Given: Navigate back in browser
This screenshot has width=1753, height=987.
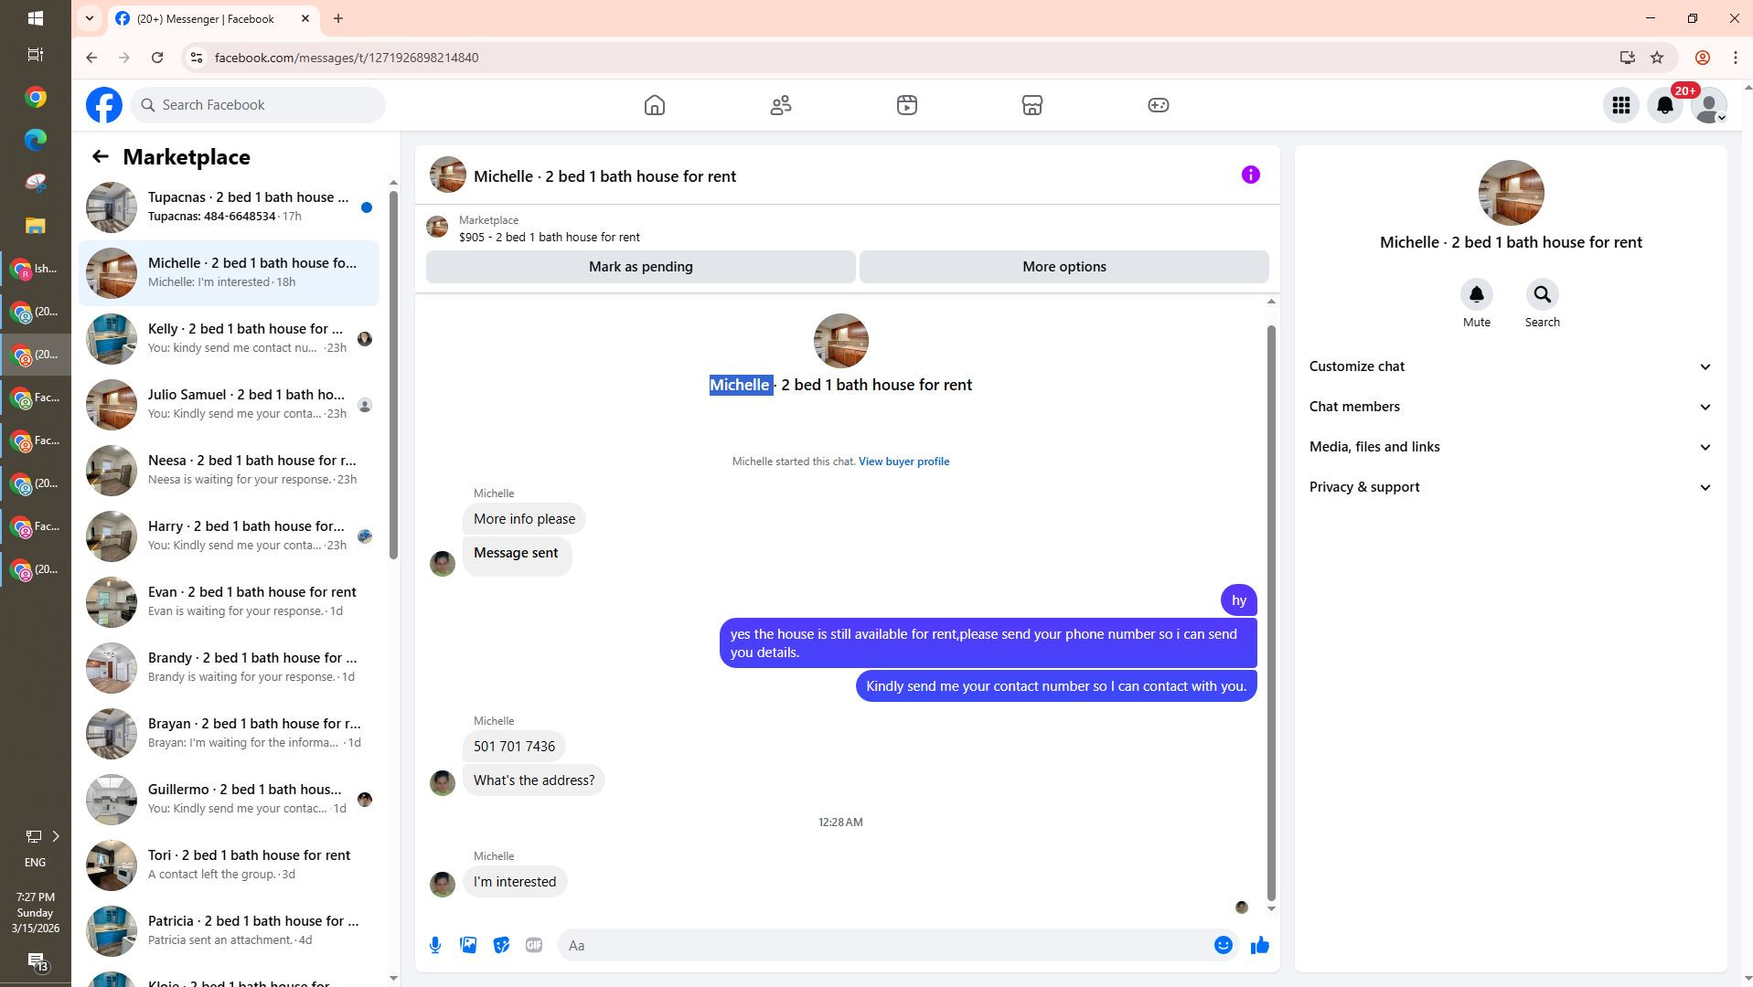Looking at the screenshot, I should (x=91, y=58).
